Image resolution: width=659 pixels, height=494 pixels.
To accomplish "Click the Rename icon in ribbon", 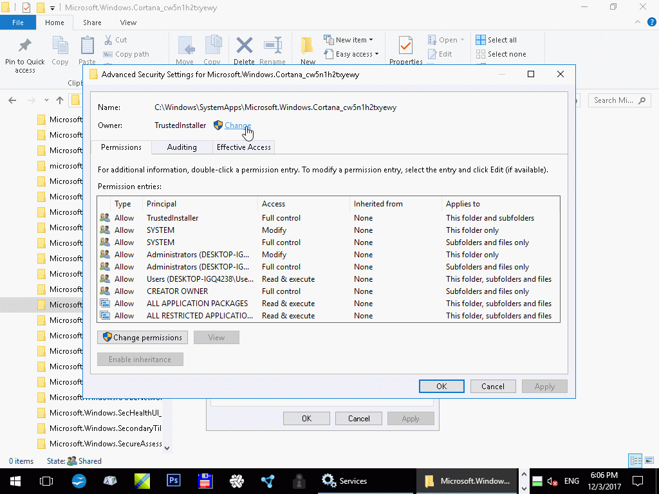I will coord(272,46).
